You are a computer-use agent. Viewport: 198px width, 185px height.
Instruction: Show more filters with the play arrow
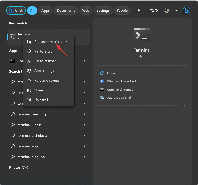139,10
